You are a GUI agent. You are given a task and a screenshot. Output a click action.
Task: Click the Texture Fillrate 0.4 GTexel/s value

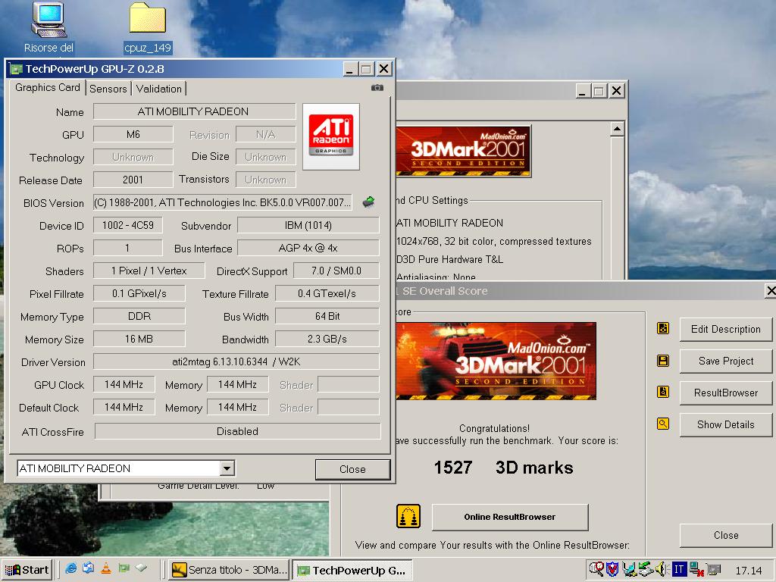pyautogui.click(x=327, y=293)
